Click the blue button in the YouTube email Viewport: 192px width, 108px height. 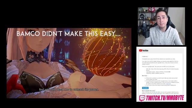[145, 88]
